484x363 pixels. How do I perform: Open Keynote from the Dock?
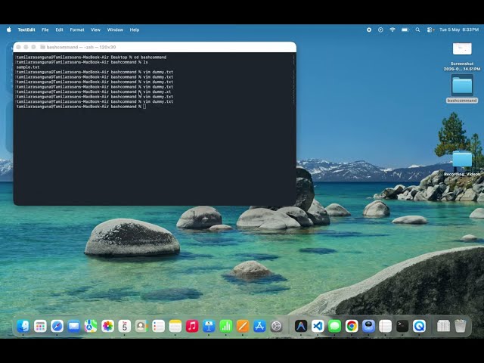point(209,326)
